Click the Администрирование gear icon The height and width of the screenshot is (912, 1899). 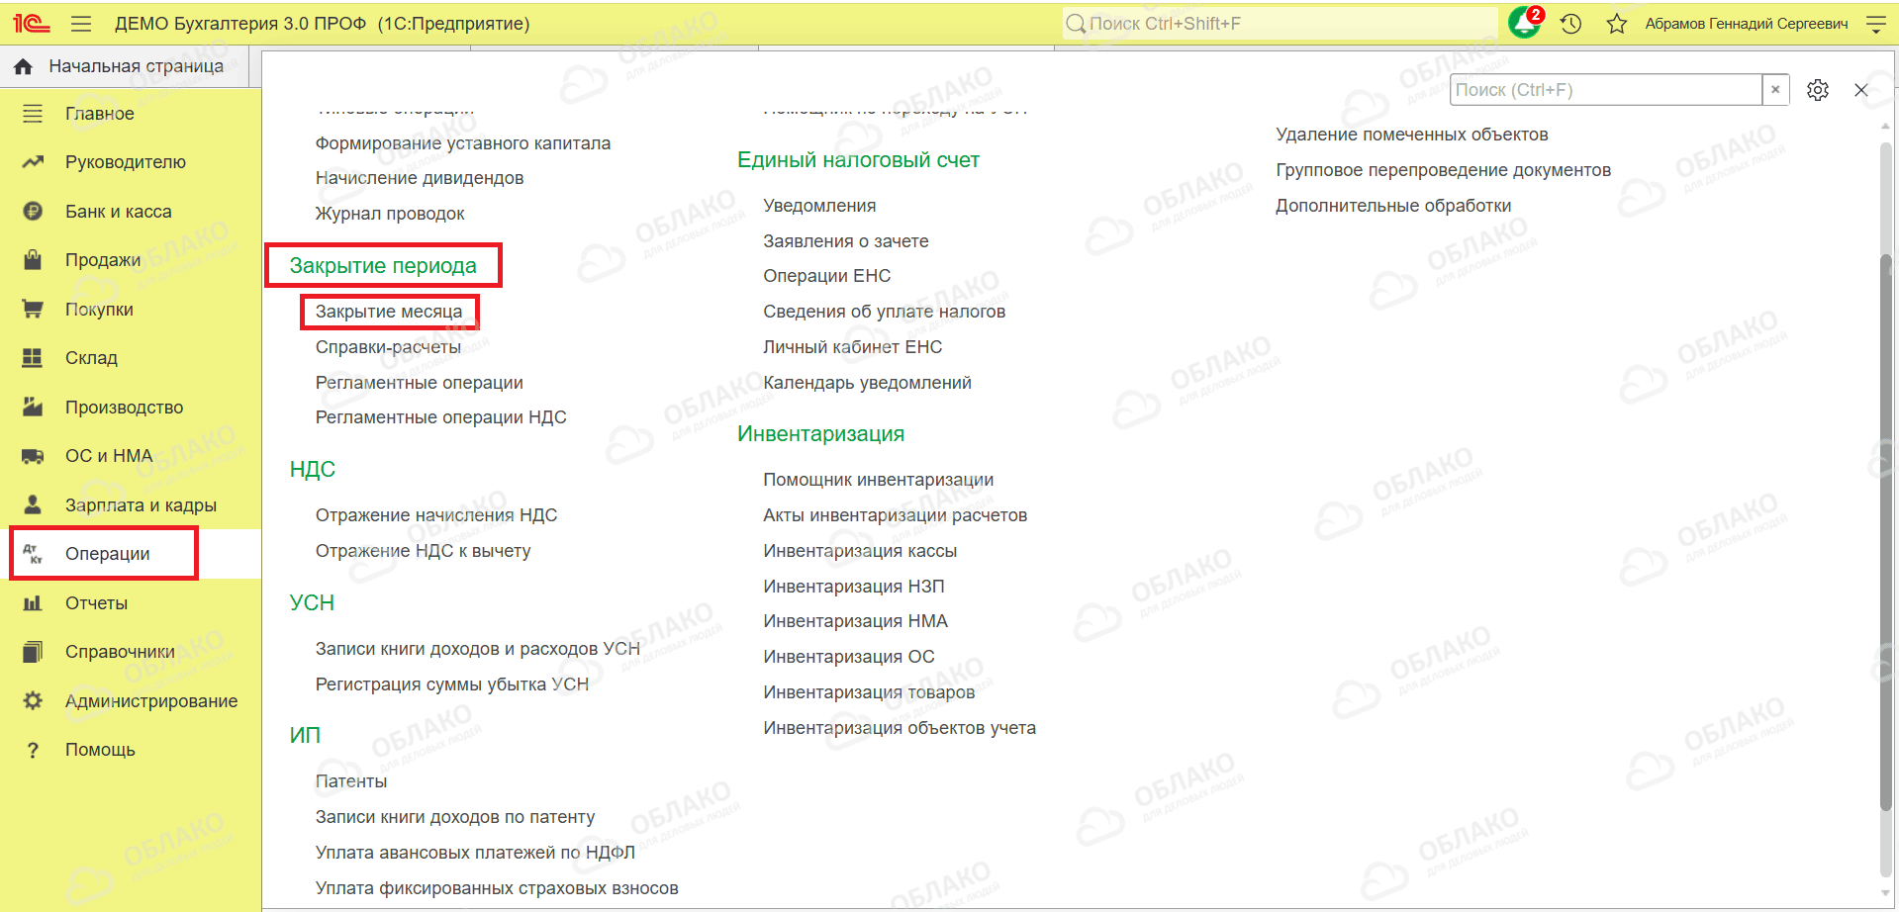(33, 700)
